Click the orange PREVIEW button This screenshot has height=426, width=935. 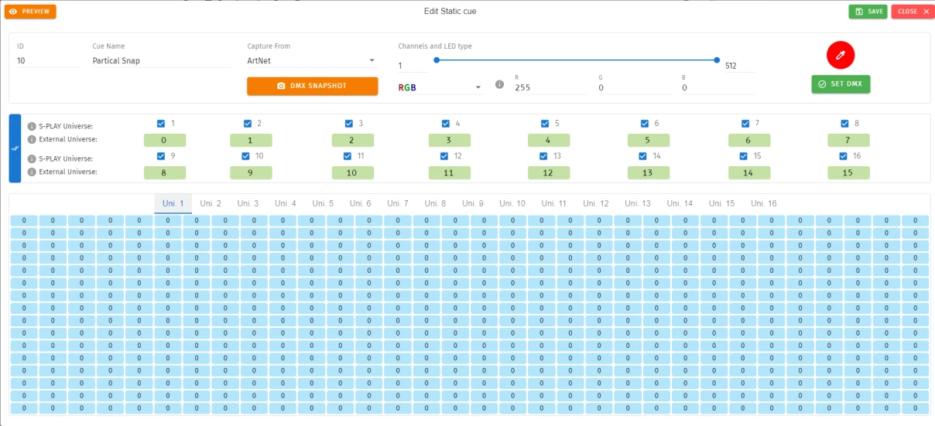click(31, 12)
